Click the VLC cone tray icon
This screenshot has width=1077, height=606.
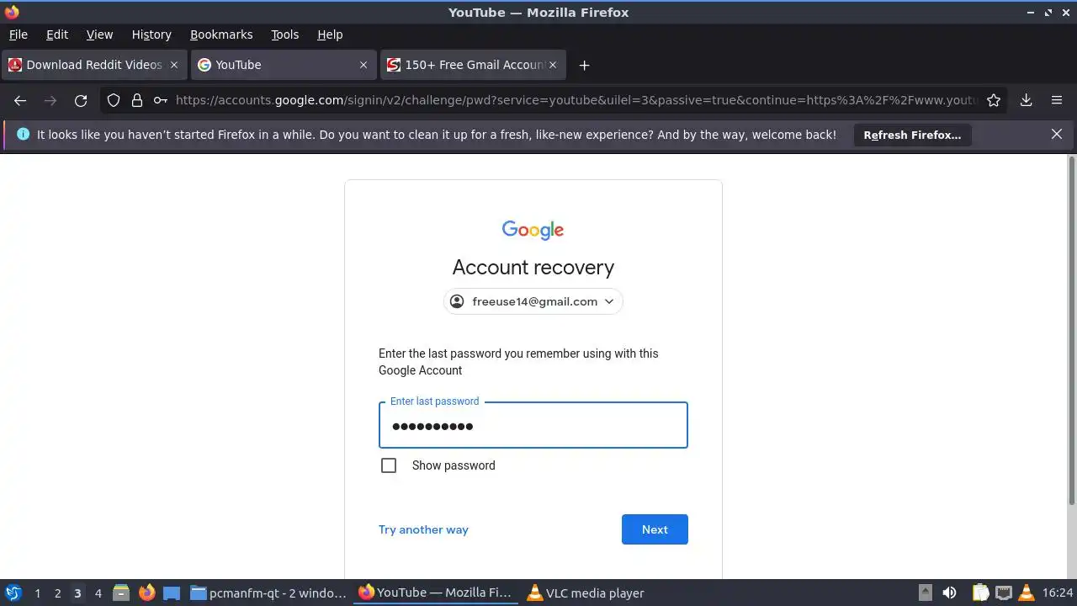click(1026, 593)
